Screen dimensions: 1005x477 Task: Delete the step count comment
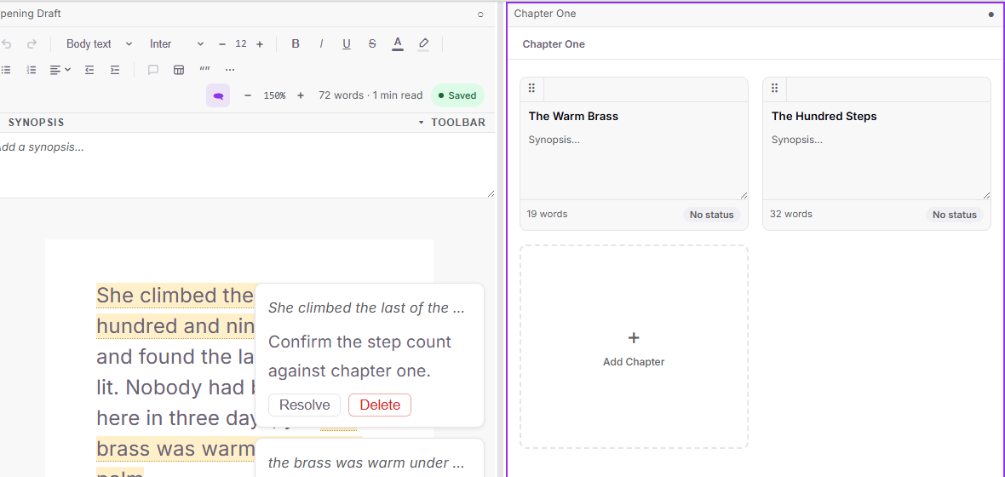[380, 405]
